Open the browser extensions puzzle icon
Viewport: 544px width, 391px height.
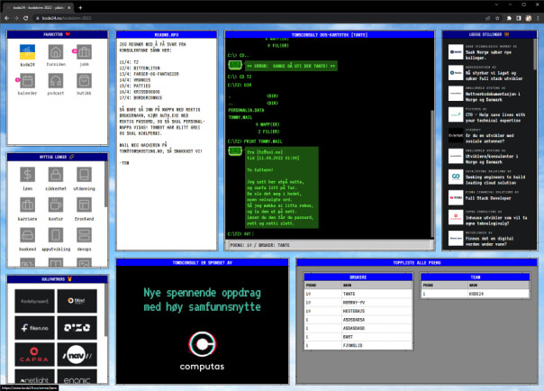coord(509,18)
